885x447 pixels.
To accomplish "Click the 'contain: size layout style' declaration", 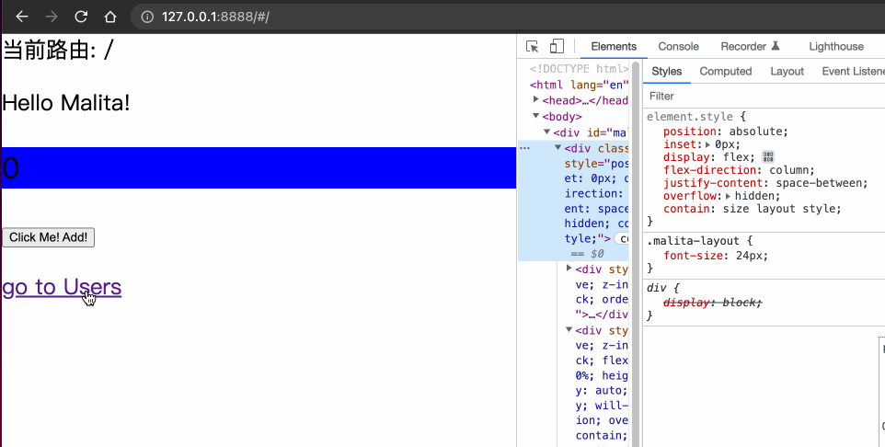I will coord(753,209).
